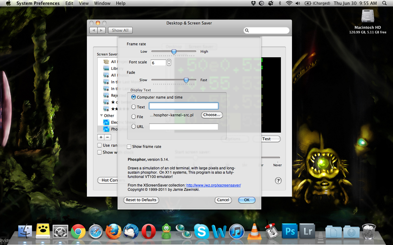
Task: Open VLC traffic cone in Dock
Action: [x=254, y=231]
